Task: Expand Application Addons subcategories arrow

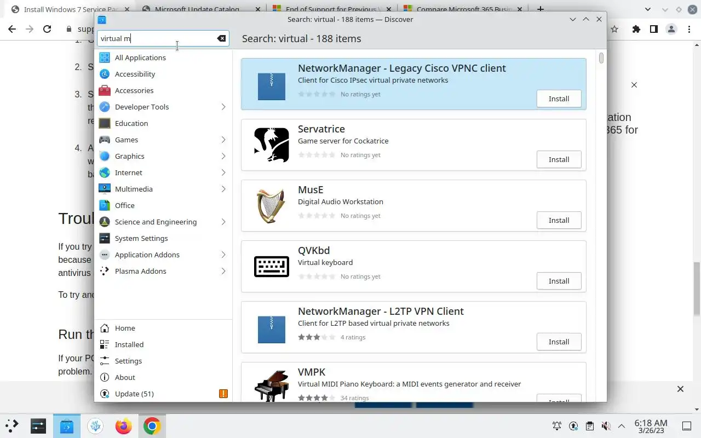Action: [x=223, y=255]
